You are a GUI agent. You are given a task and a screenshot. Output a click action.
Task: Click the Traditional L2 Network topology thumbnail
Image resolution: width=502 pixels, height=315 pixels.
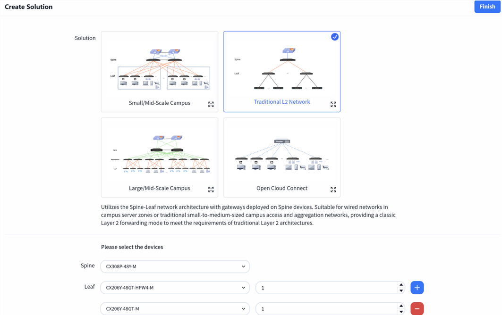tap(282, 69)
